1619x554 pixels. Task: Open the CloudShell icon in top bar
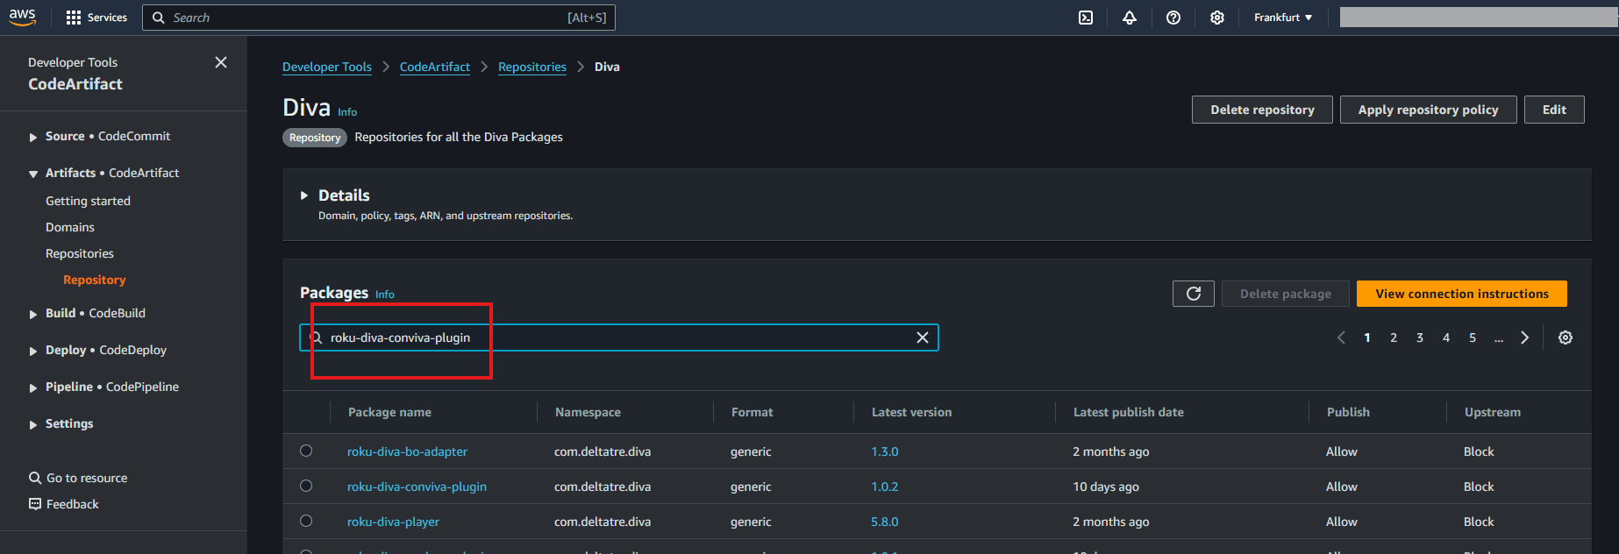(1086, 18)
